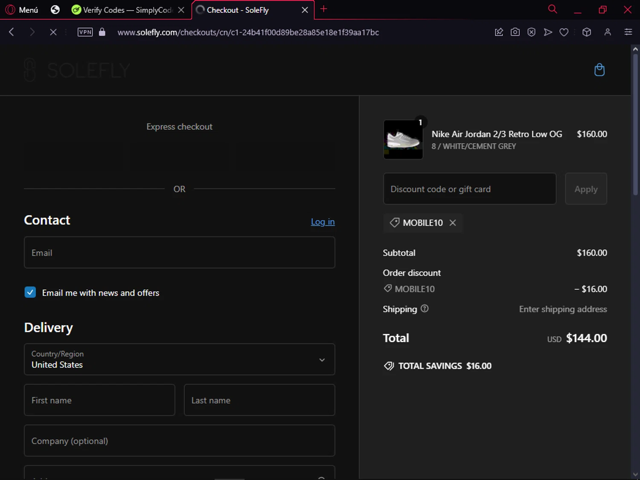640x480 pixels.
Task: Open Easy Setup sliders icon
Action: tap(628, 32)
